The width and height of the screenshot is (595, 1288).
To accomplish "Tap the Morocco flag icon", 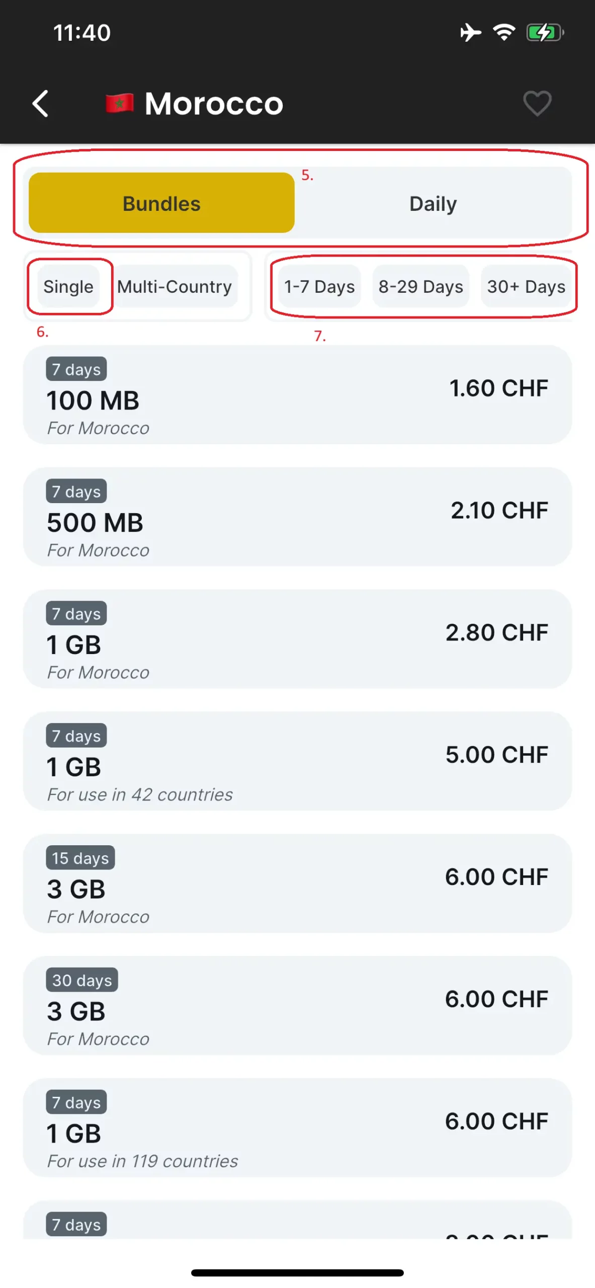I will pos(120,104).
